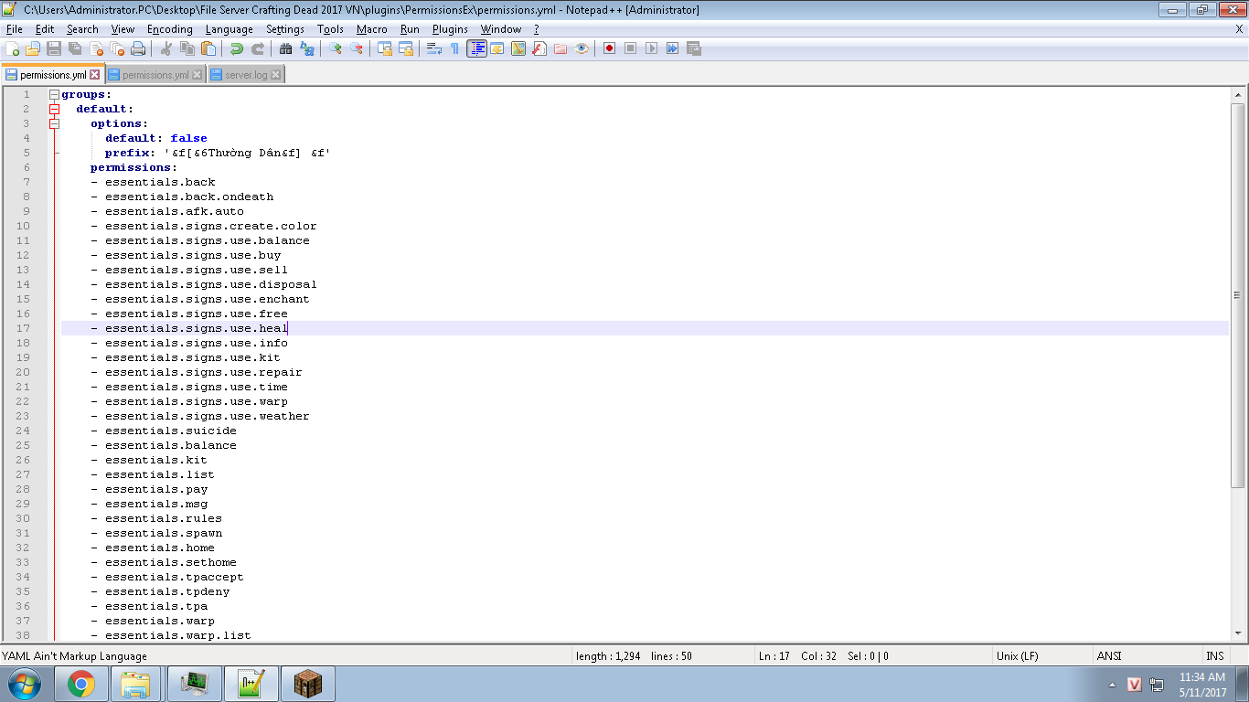Close the active permissions.yml tab

pos(94,75)
